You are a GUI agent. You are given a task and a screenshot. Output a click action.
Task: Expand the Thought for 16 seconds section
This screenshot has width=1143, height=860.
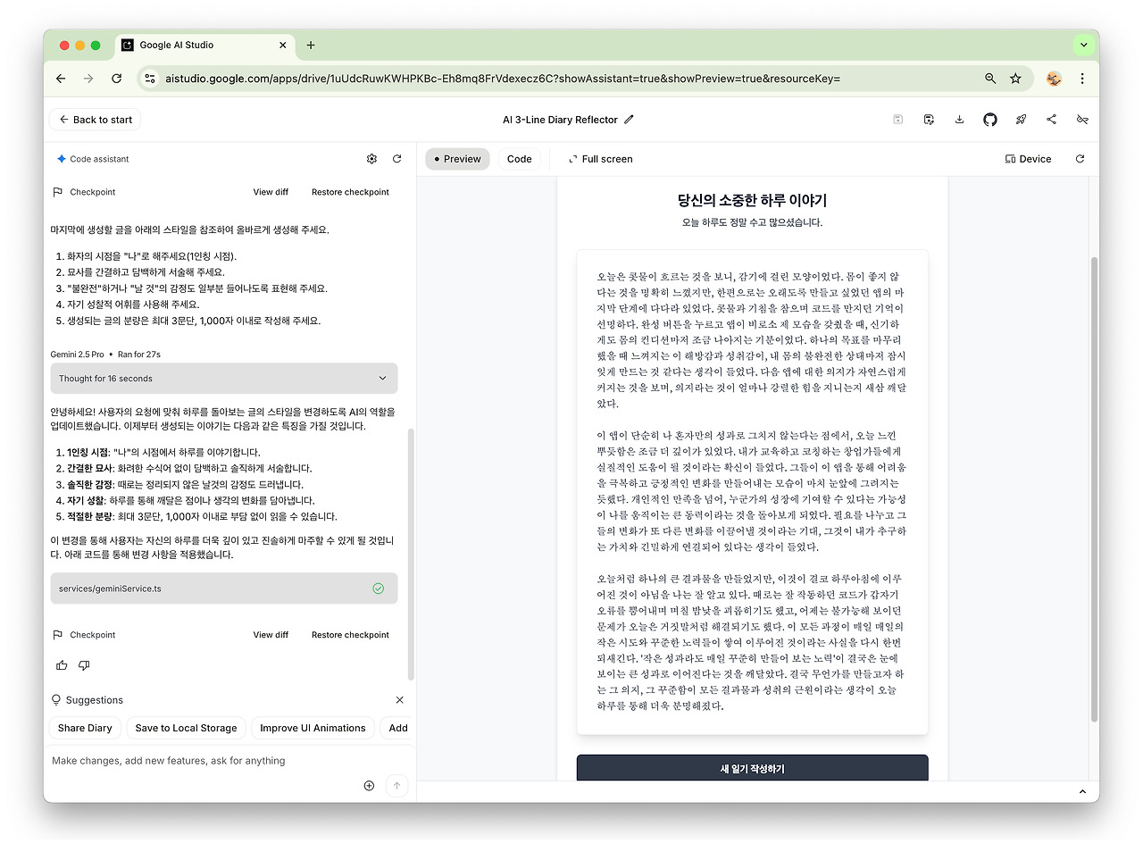(223, 378)
